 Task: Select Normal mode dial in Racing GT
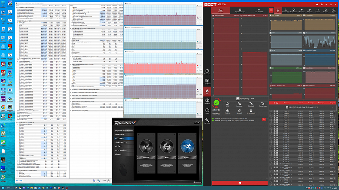[146, 146]
